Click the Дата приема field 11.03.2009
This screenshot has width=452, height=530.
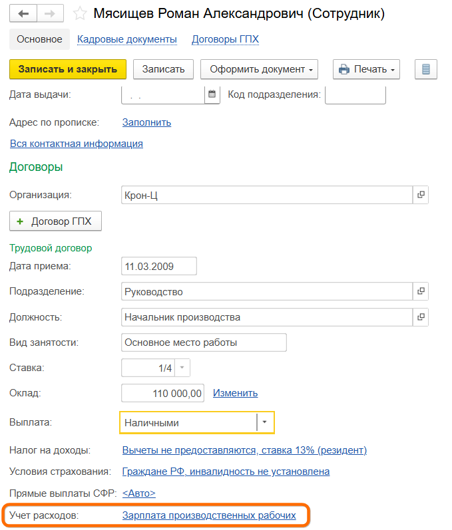point(159,266)
